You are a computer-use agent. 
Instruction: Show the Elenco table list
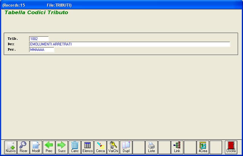click(88, 147)
